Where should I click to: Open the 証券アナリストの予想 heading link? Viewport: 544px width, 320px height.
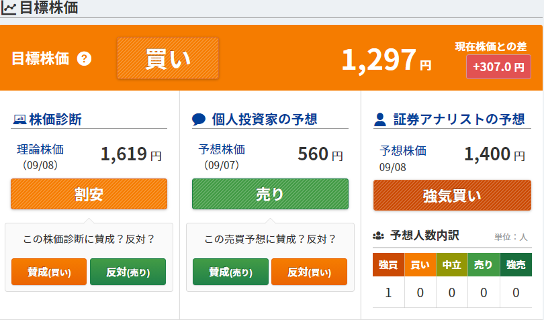(459, 119)
